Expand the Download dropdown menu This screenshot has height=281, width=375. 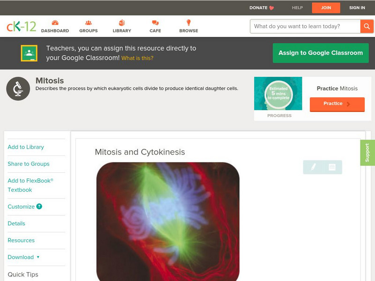tap(23, 257)
